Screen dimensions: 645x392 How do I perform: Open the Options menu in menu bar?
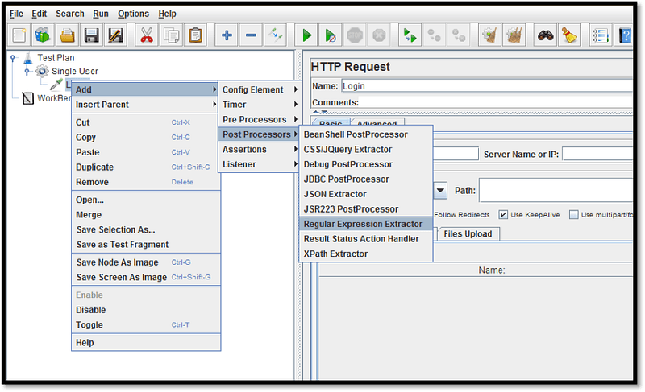click(133, 14)
